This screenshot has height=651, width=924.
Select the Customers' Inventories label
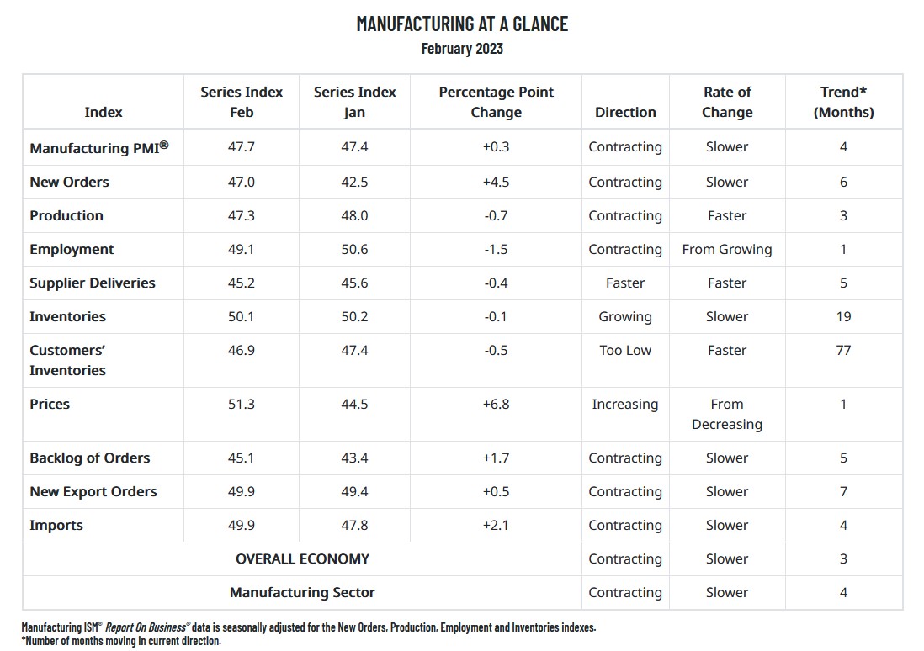coord(68,360)
